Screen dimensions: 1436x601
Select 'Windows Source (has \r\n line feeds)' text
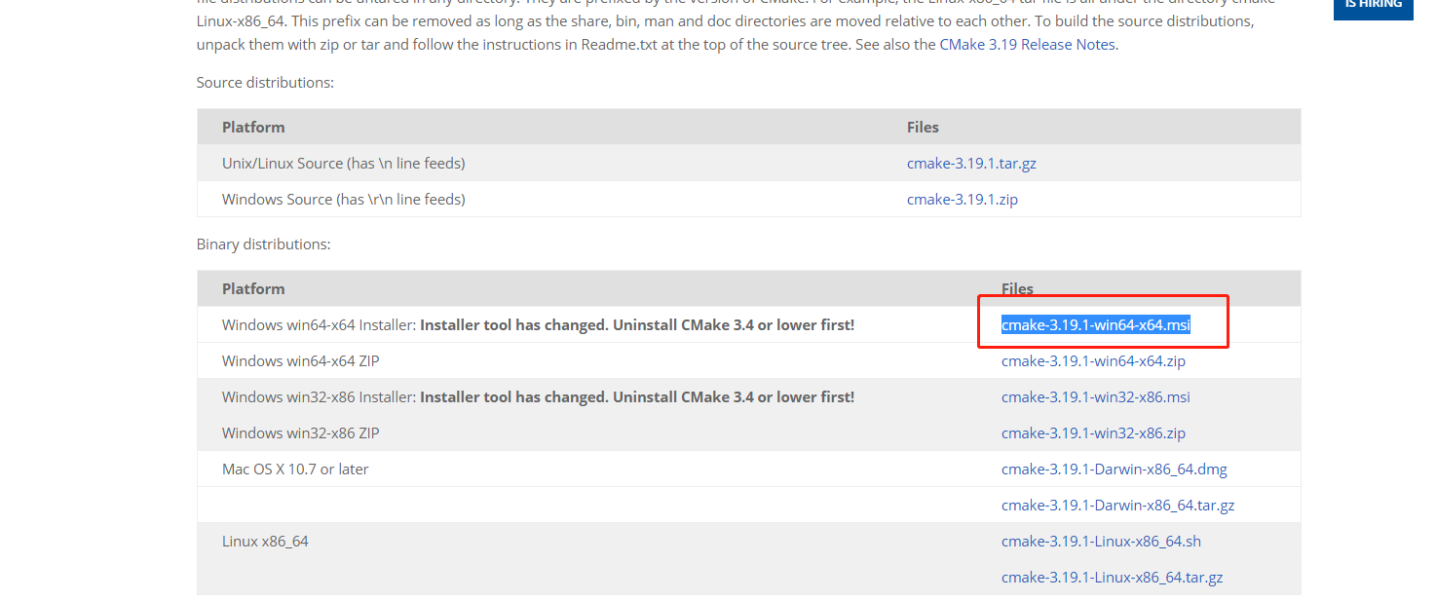[344, 200]
